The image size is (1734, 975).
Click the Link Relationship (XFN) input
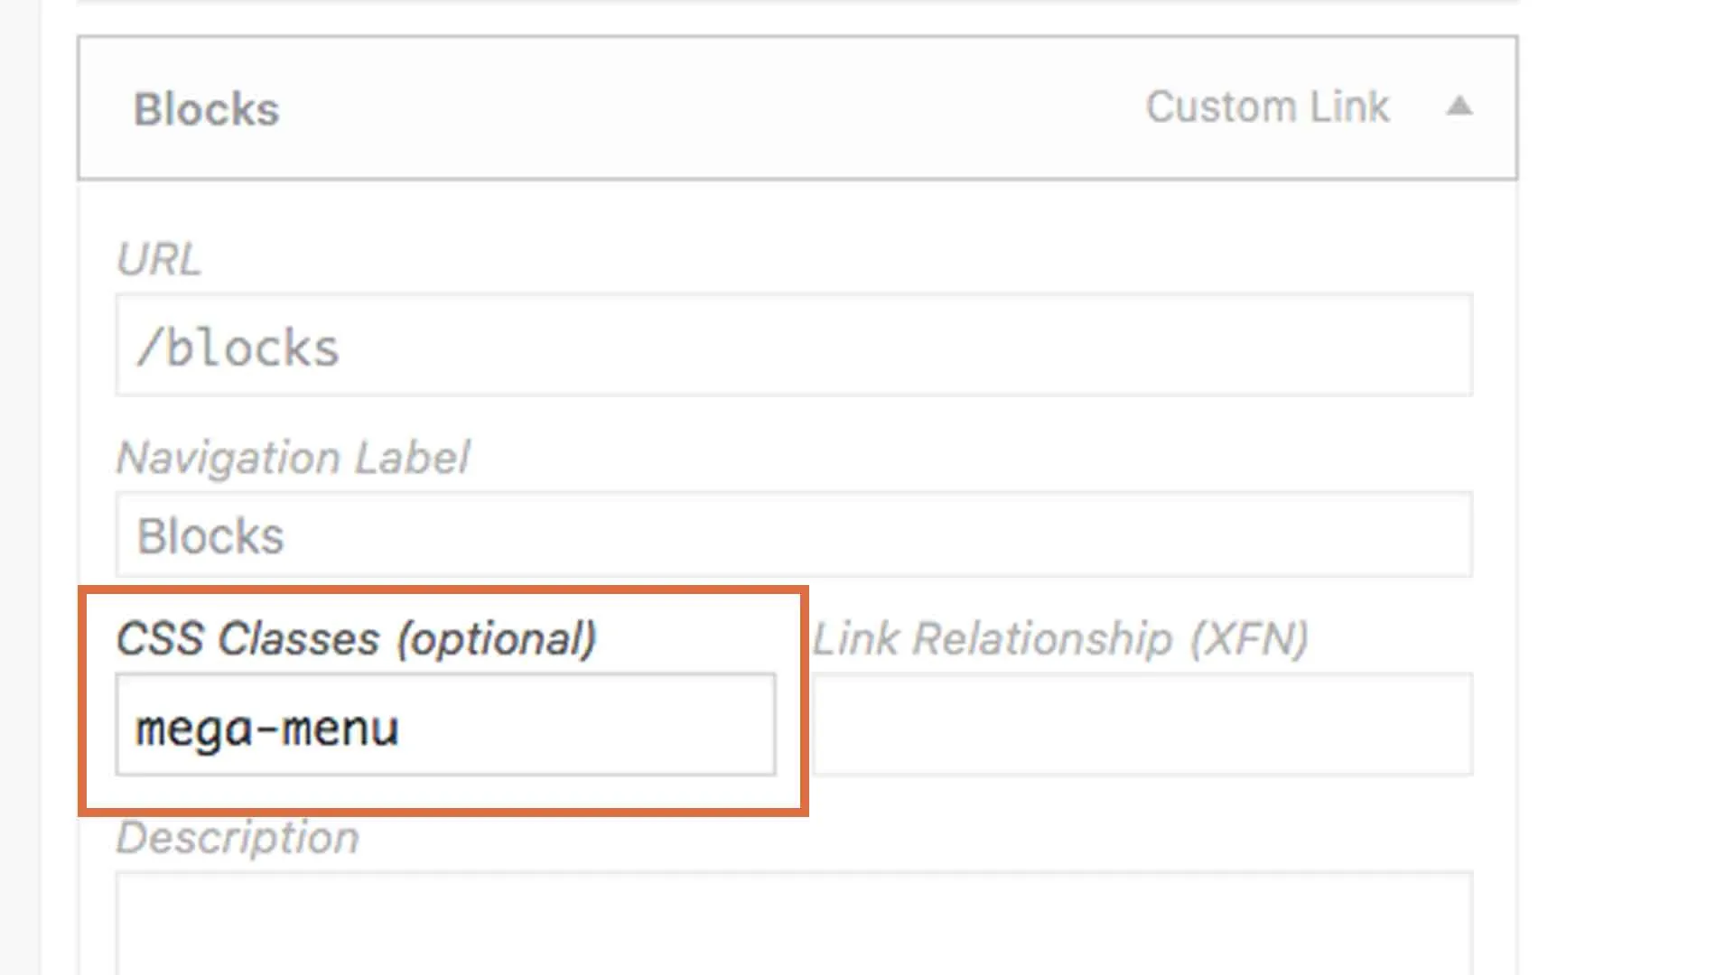(x=1142, y=724)
